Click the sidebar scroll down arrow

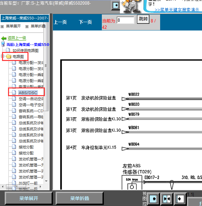(x=46, y=181)
